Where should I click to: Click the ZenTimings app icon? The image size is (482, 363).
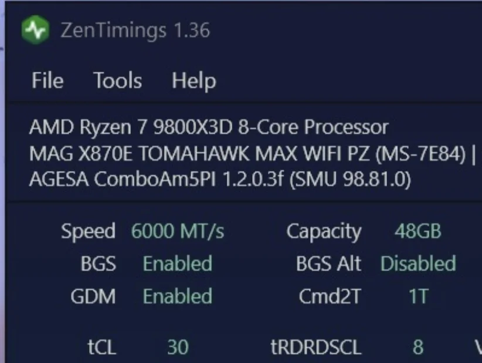[35, 30]
